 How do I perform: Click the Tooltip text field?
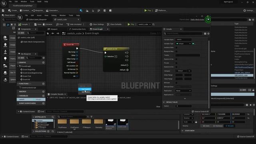tap(188, 55)
